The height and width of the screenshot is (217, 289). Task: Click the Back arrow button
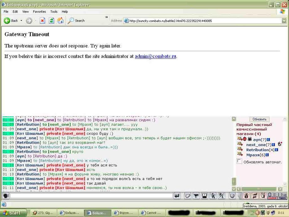tap(7, 21)
